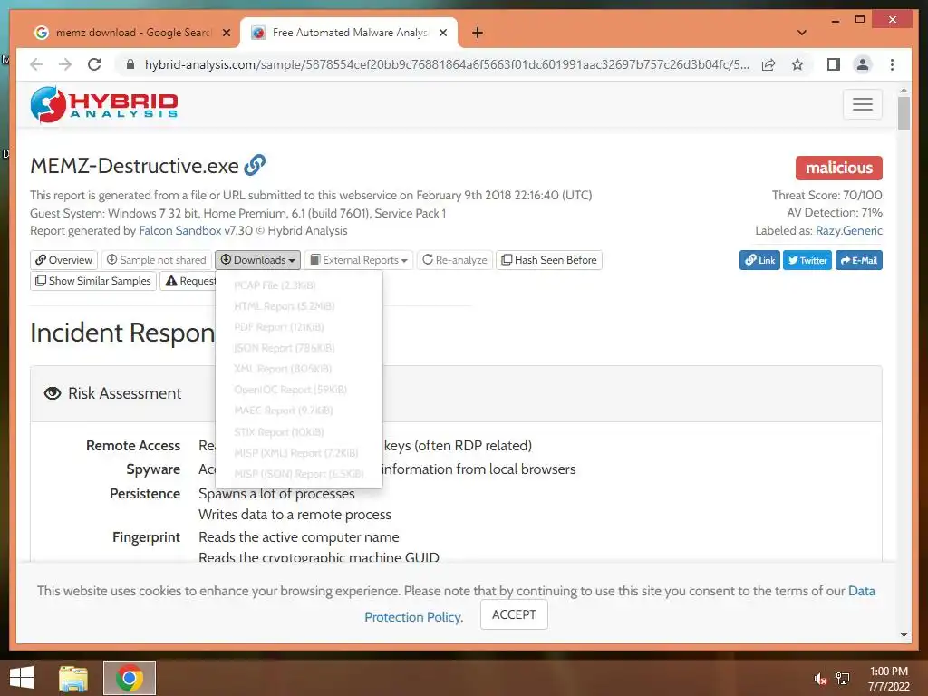Open the browser side panel

click(834, 64)
